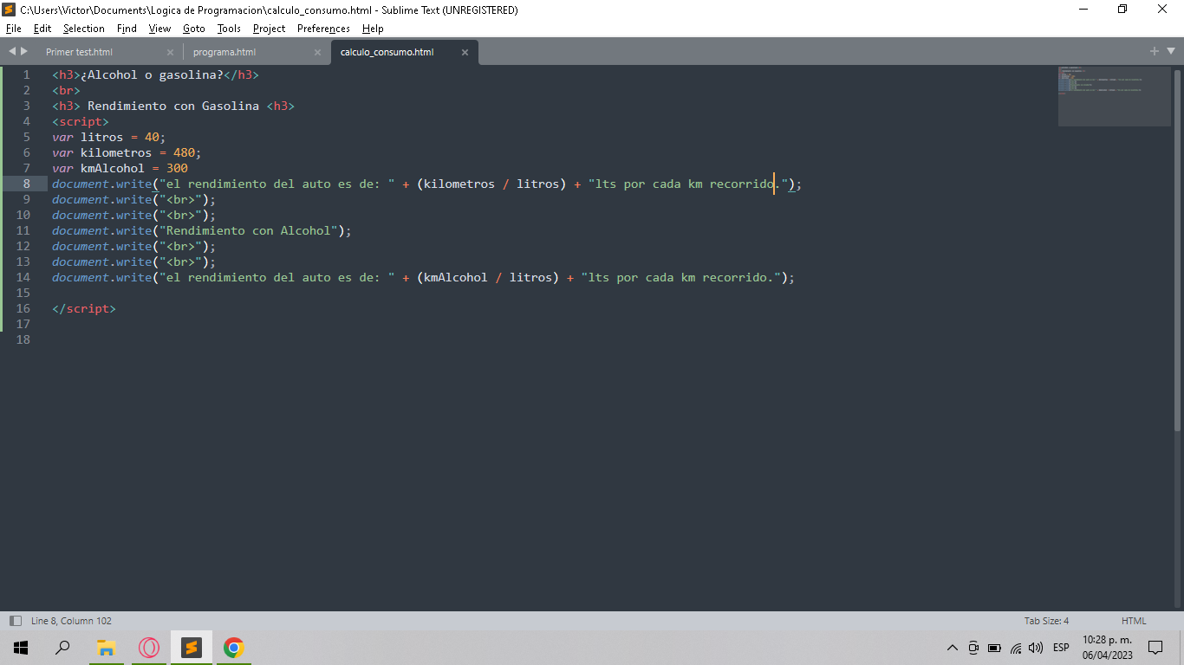
Task: Close the calculo_consumo.html tab
Action: pyautogui.click(x=465, y=52)
